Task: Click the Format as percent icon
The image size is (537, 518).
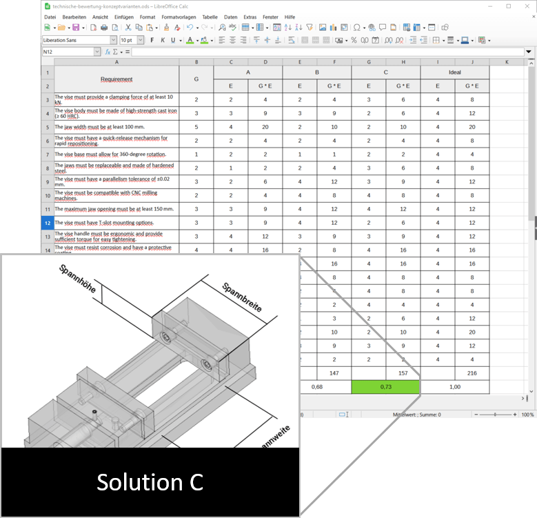Action: [354, 40]
